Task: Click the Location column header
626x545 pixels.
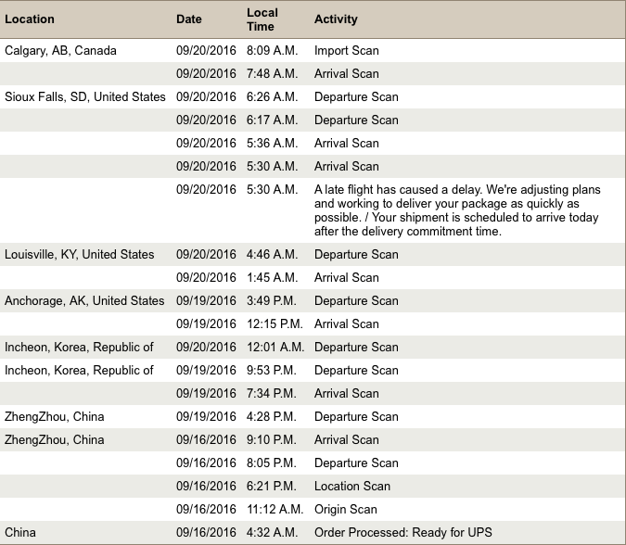Action: tap(30, 19)
